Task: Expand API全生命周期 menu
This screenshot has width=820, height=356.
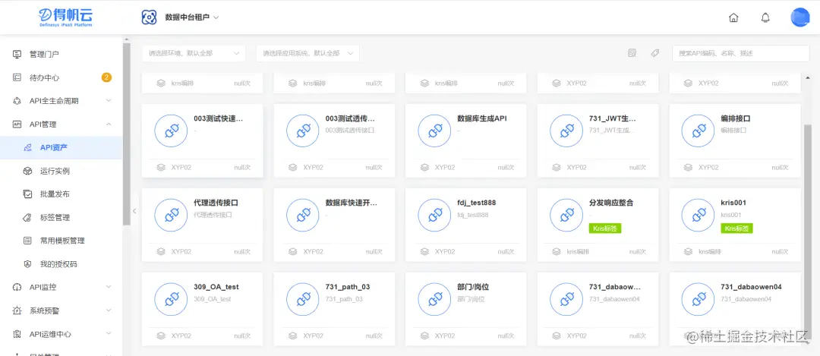Action: pos(109,100)
